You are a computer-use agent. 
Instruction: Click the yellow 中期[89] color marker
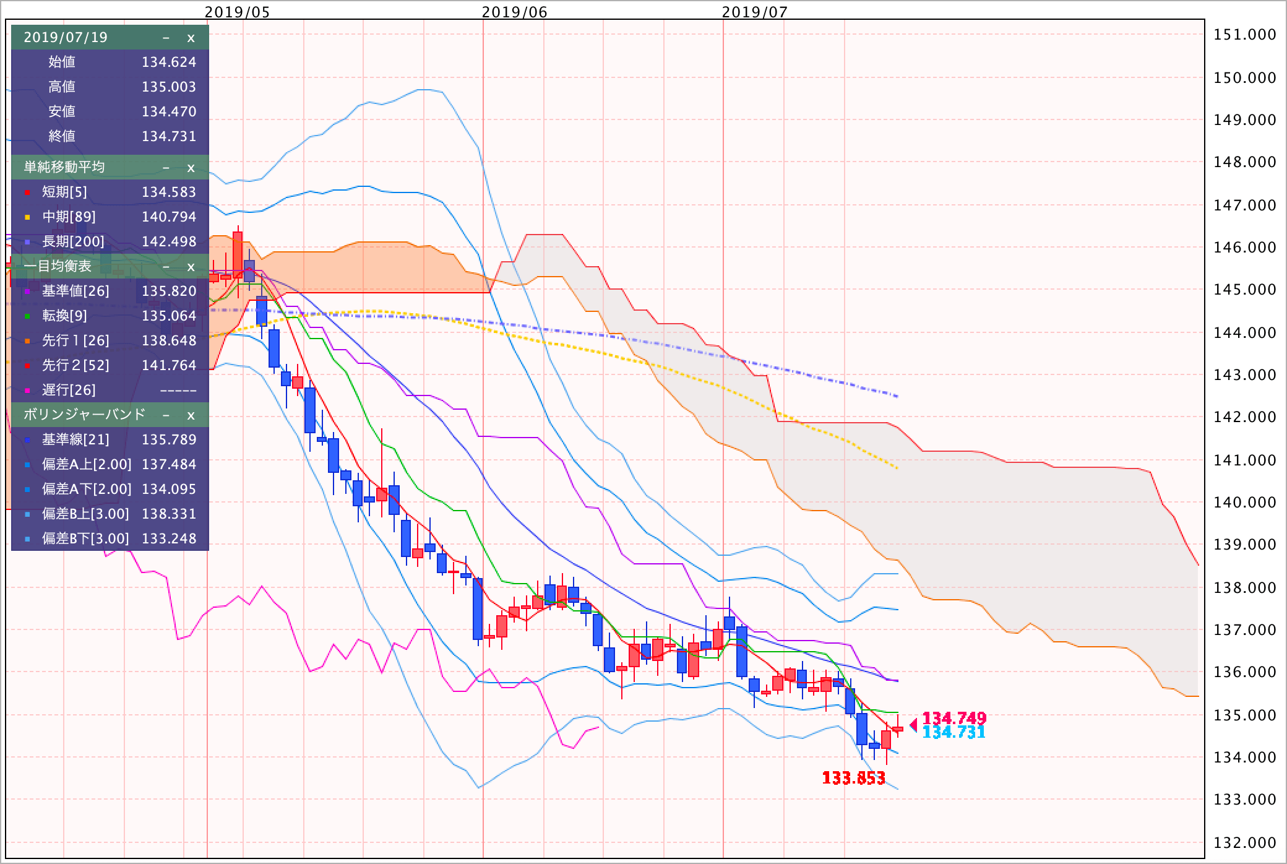coord(27,218)
